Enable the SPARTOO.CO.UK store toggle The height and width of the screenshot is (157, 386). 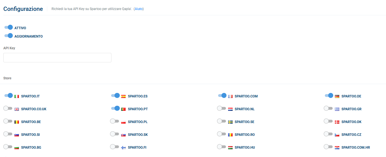(x=8, y=108)
